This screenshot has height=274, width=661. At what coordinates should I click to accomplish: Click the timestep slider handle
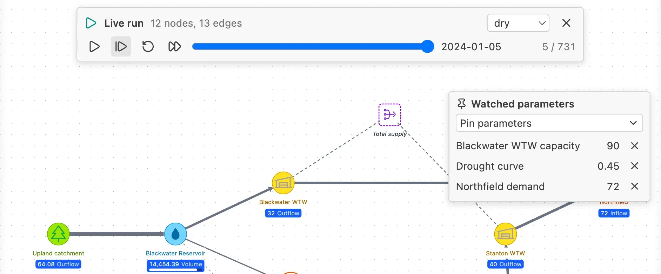tap(427, 46)
